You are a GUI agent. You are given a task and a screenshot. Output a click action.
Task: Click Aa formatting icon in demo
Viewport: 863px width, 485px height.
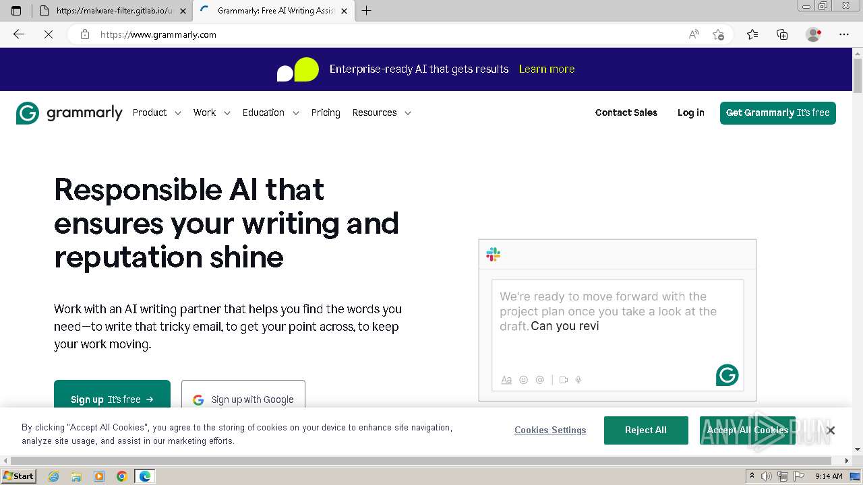click(x=506, y=380)
